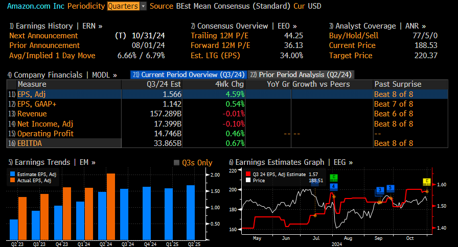Click the BEst Mean Consensus (Standard) source
This screenshot has height=247, width=458.
[x=233, y=6]
